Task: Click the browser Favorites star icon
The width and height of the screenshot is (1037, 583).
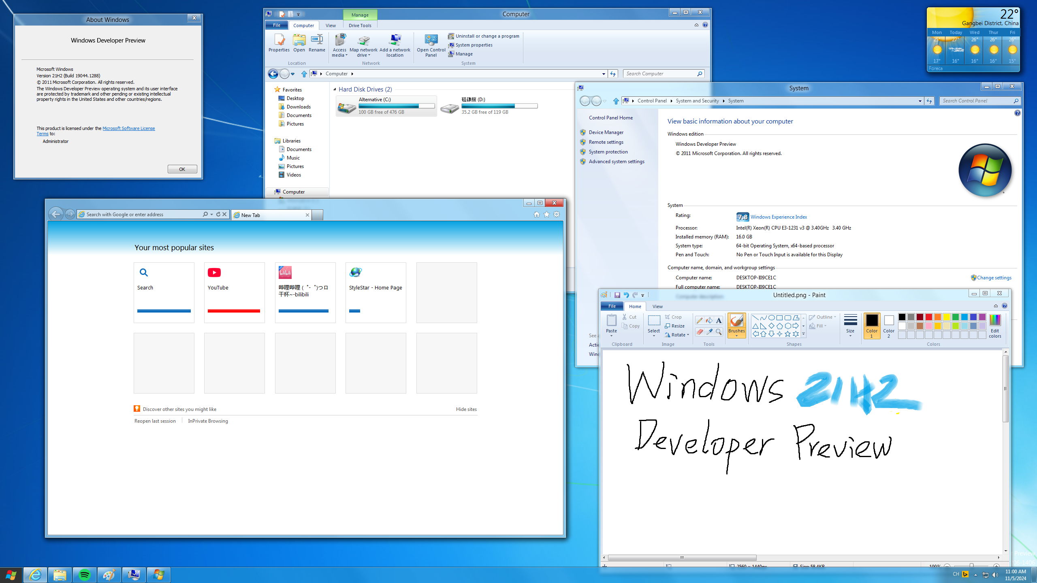Action: tap(547, 215)
